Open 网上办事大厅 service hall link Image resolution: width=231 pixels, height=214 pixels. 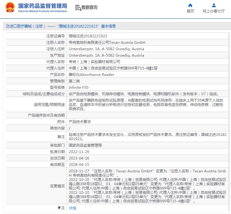coord(214,11)
